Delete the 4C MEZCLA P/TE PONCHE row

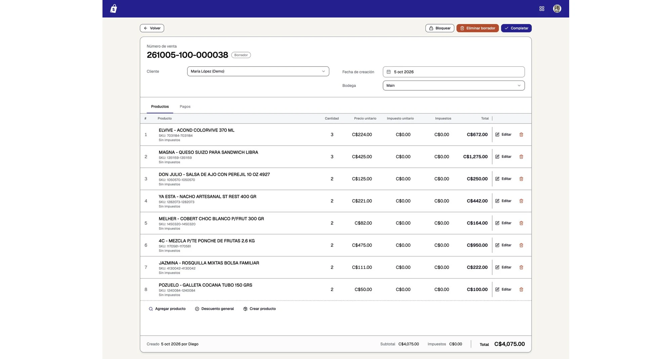pyautogui.click(x=521, y=245)
